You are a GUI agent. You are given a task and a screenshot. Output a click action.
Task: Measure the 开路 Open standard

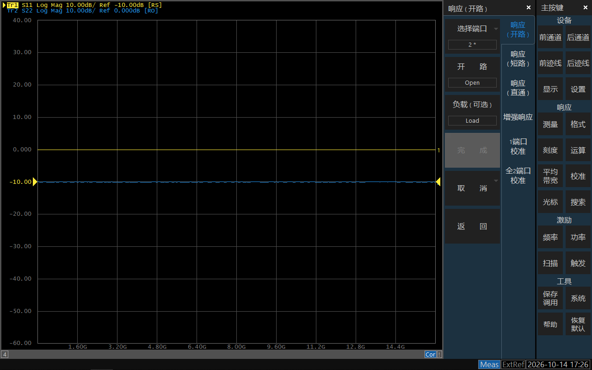coord(472,74)
